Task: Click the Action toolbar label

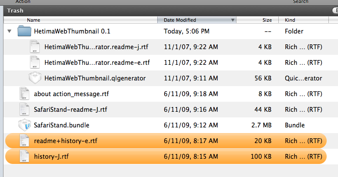Action: [x=23, y=2]
